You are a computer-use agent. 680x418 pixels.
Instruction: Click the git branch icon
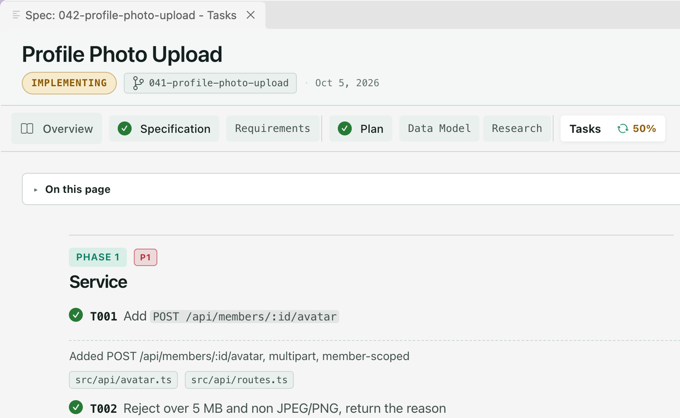pyautogui.click(x=138, y=83)
